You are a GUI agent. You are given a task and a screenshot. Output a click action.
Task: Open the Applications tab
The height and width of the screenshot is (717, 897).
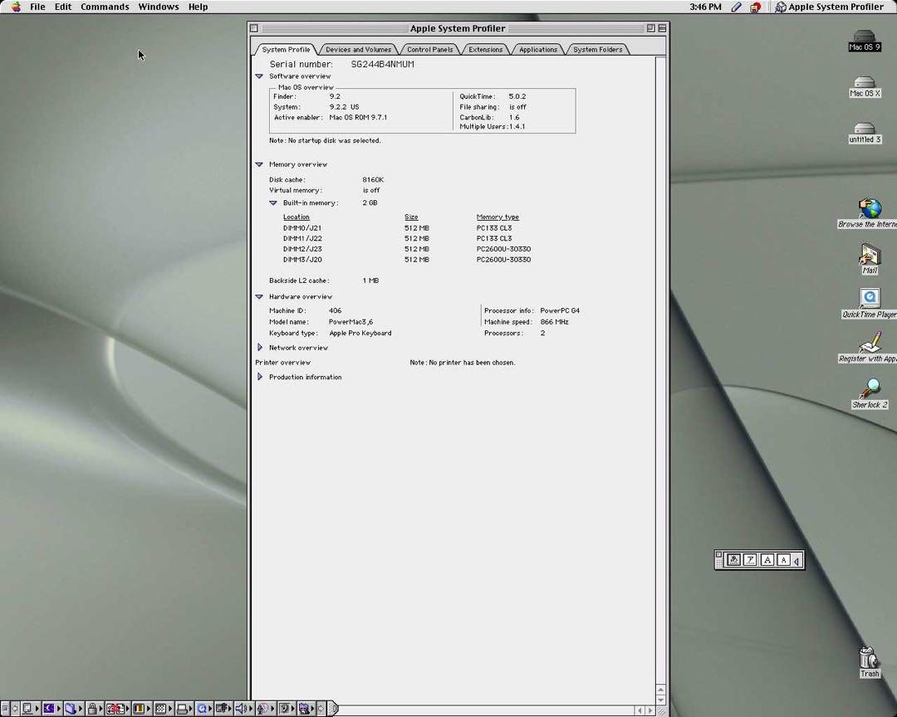(537, 50)
